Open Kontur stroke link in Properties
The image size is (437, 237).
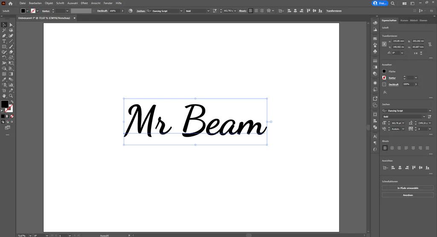pyautogui.click(x=392, y=78)
